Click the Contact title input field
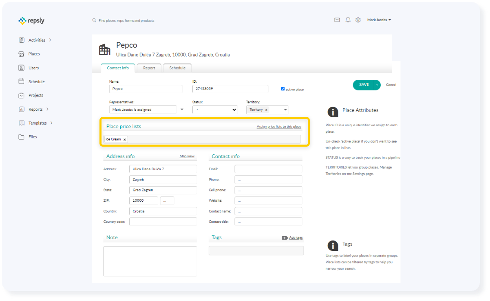Image resolution: width=490 pixels, height=301 pixels. point(269,222)
